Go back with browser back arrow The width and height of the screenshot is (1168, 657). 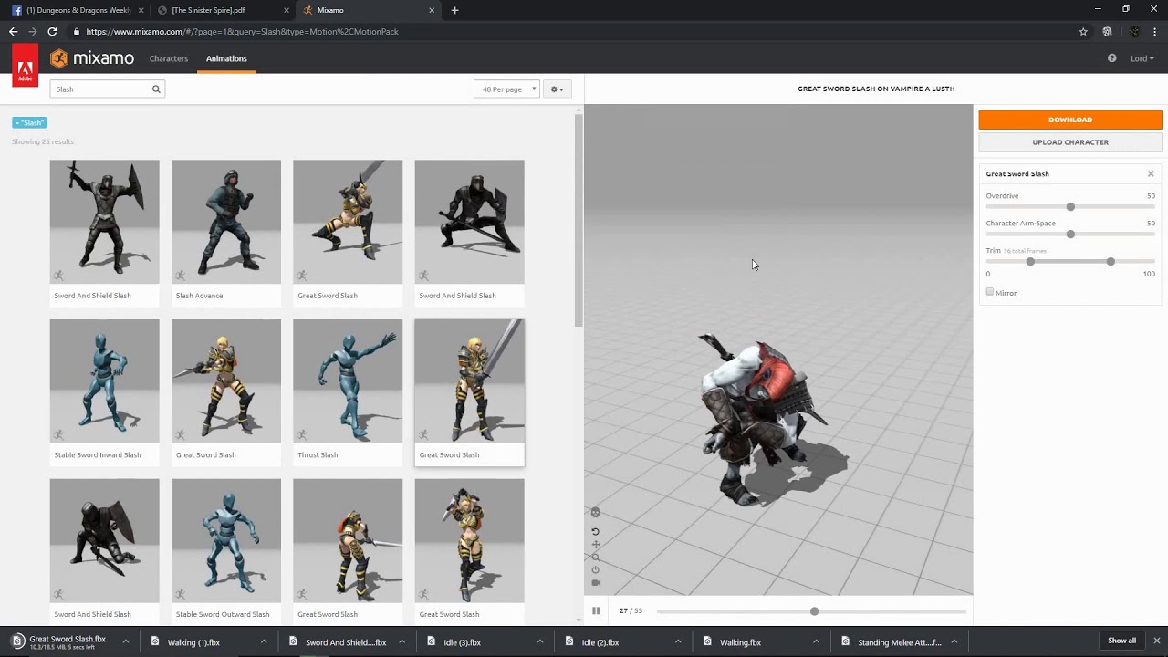[x=13, y=32]
